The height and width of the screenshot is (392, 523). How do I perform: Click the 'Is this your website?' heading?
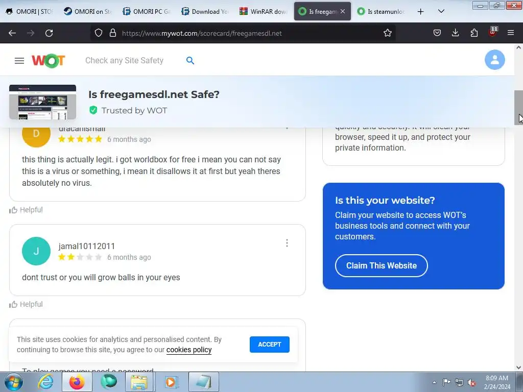pyautogui.click(x=385, y=200)
